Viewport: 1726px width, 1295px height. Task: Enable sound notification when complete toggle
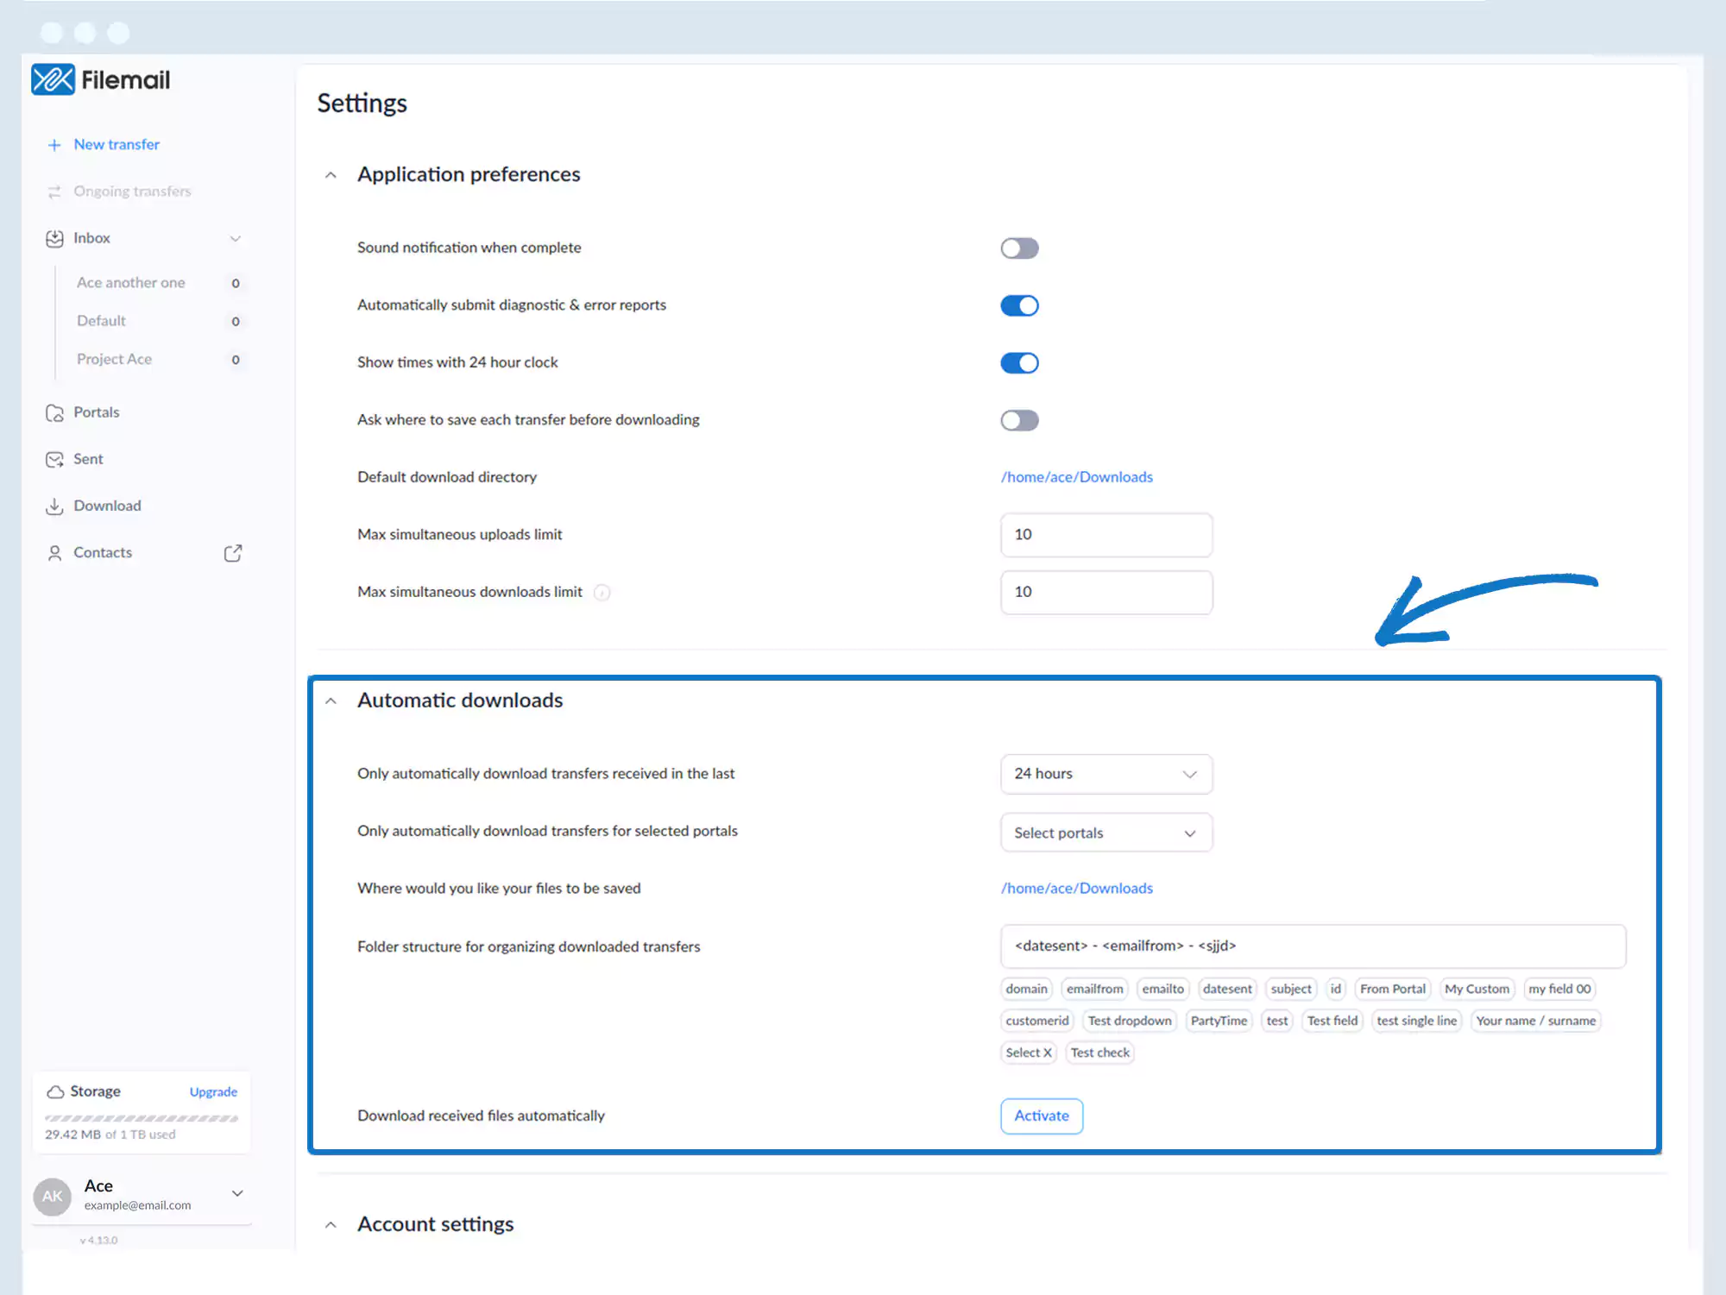(1019, 248)
